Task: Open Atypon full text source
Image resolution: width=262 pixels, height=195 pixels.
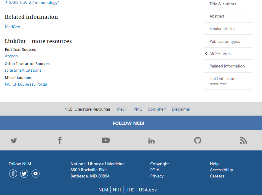Action: (11, 56)
